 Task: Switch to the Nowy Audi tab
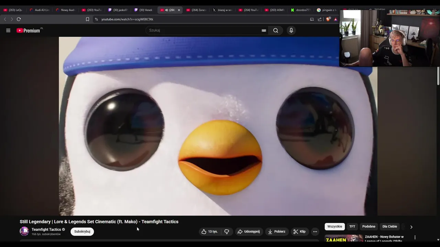(x=65, y=10)
